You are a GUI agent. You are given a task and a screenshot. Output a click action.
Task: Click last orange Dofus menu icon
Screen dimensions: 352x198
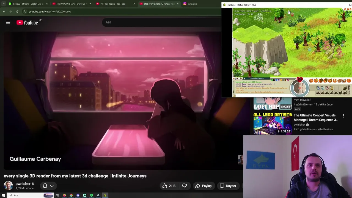click(x=349, y=81)
